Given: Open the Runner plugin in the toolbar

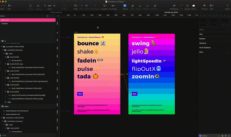Looking at the screenshot, I should coord(125,6).
